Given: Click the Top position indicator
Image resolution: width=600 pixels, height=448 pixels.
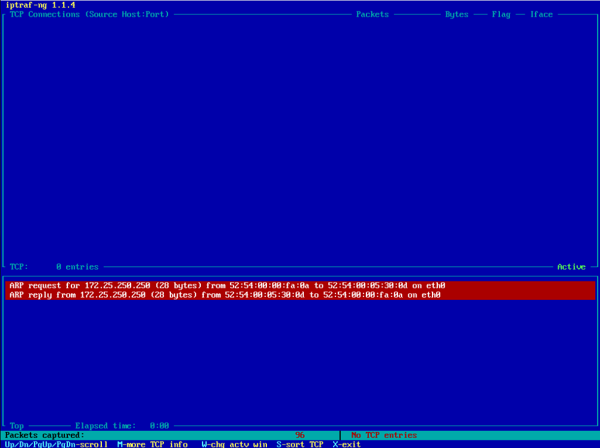Looking at the screenshot, I should point(17,425).
